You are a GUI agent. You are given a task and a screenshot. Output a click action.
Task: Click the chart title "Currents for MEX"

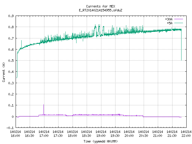(100, 6)
